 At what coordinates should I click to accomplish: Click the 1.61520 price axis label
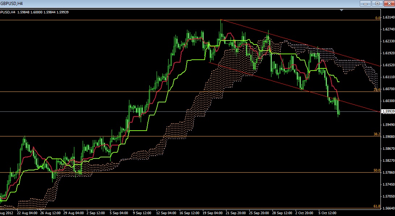388,65
